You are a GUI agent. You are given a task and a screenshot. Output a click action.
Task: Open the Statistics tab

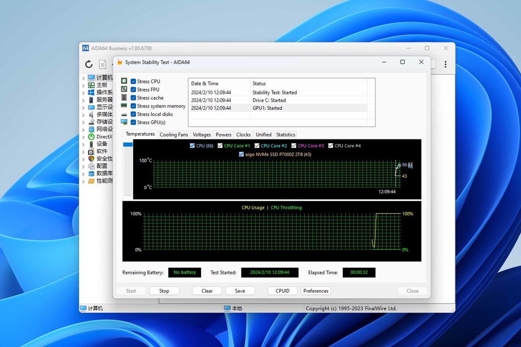285,135
